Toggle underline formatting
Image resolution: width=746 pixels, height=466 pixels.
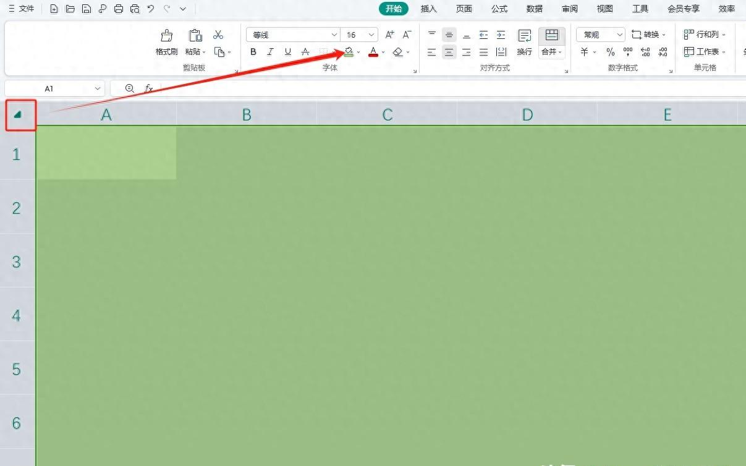coord(288,52)
